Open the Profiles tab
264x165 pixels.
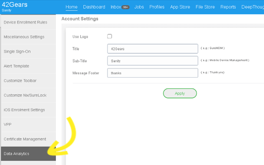pos(157,7)
